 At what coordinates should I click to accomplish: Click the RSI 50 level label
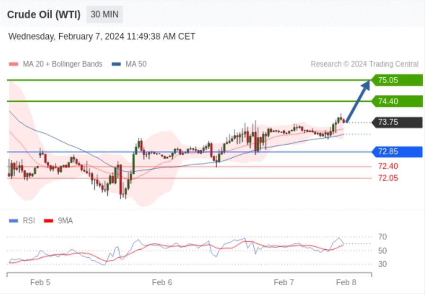coord(382,251)
